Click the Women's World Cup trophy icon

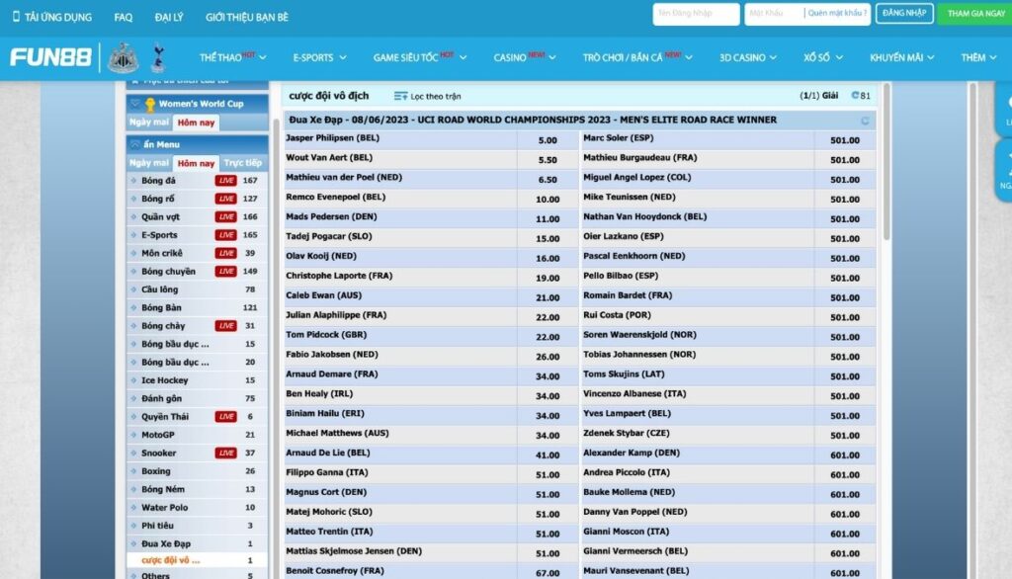pyautogui.click(x=150, y=104)
